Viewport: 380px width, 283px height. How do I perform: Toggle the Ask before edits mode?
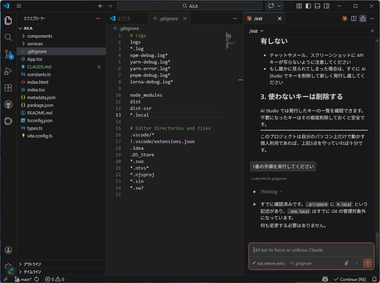268,263
